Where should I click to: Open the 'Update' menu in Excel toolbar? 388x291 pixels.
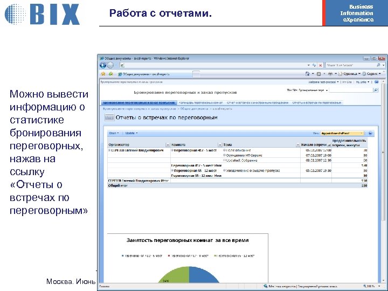coord(131,133)
